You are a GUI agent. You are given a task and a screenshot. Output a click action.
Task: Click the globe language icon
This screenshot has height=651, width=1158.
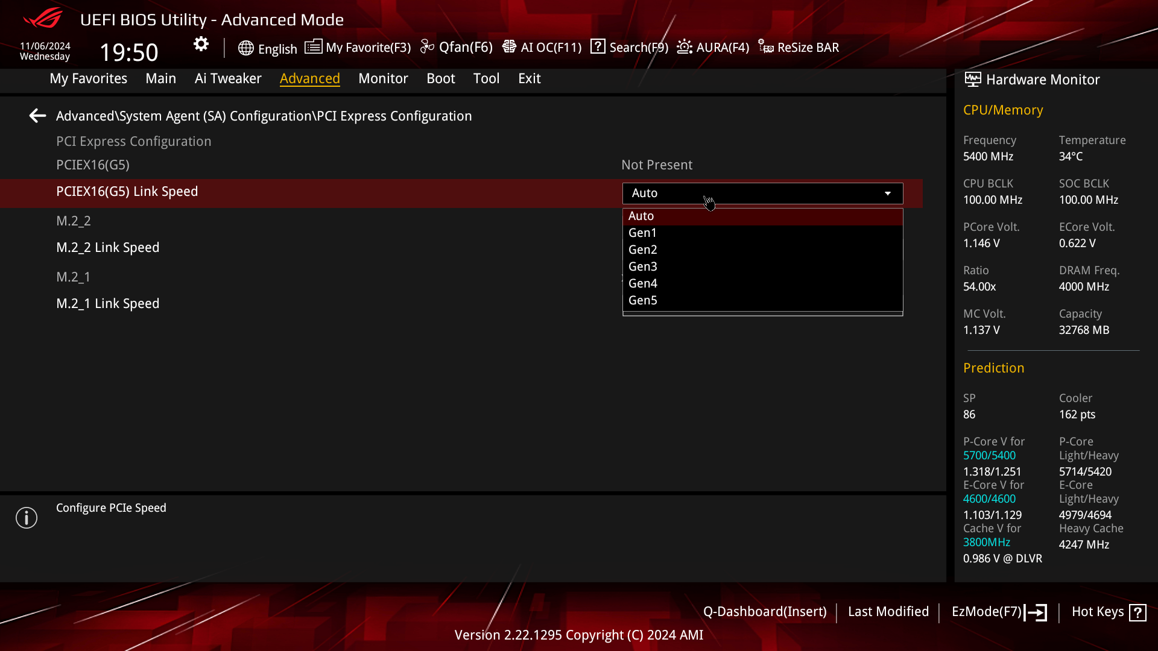[245, 48]
